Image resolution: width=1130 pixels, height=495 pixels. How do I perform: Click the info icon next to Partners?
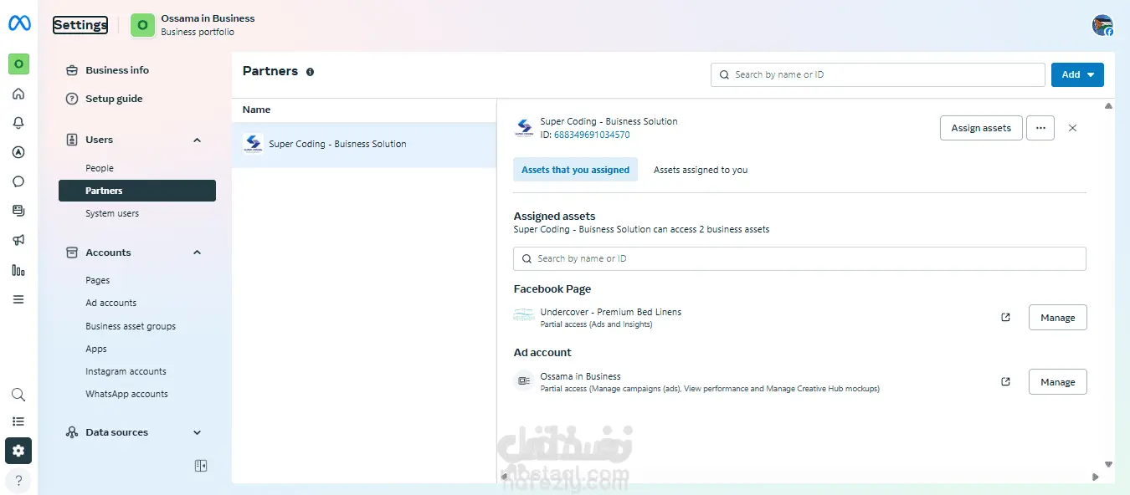[310, 72]
